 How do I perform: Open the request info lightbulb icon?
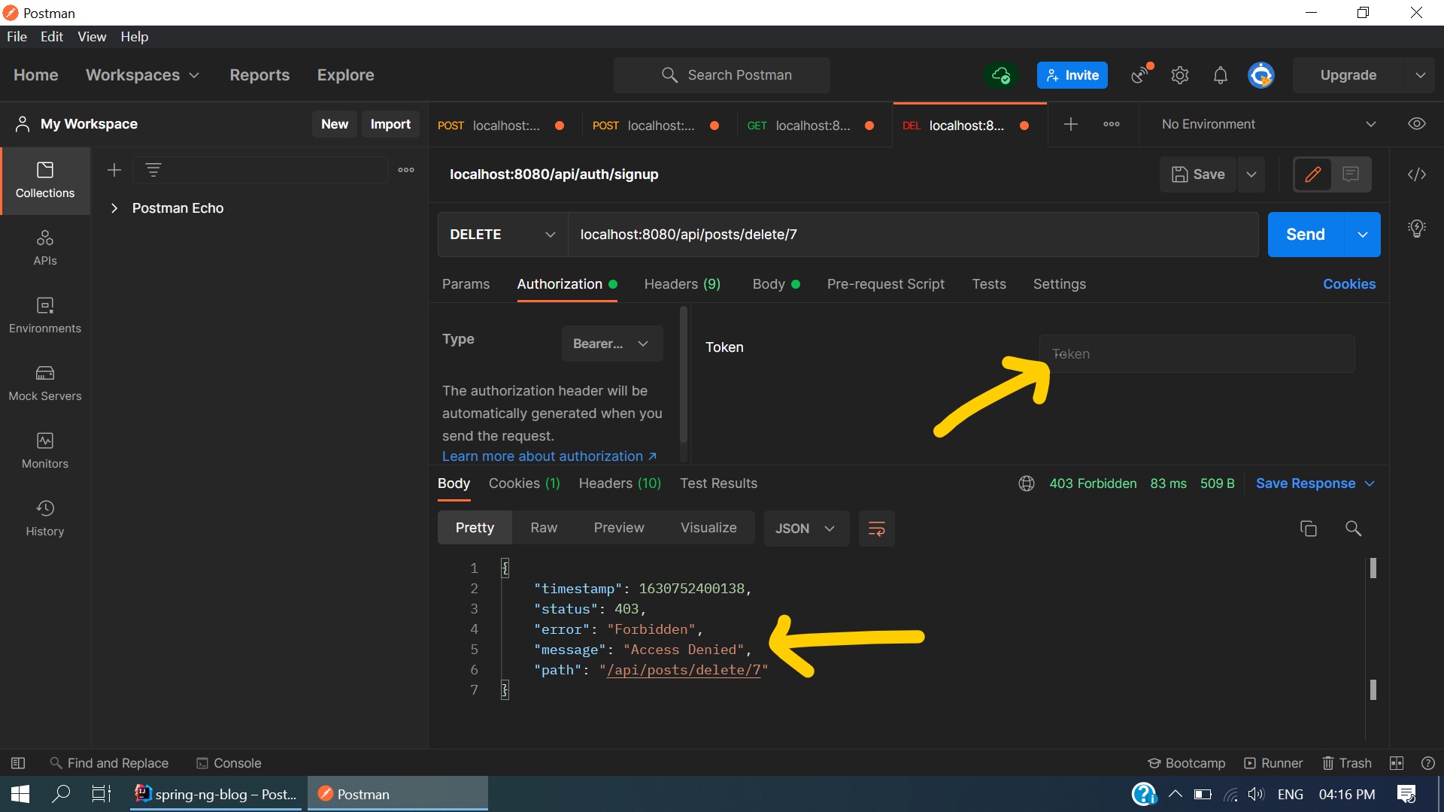[1417, 229]
